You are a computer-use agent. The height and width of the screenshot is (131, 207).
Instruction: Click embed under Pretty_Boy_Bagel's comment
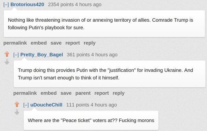point(49,93)
